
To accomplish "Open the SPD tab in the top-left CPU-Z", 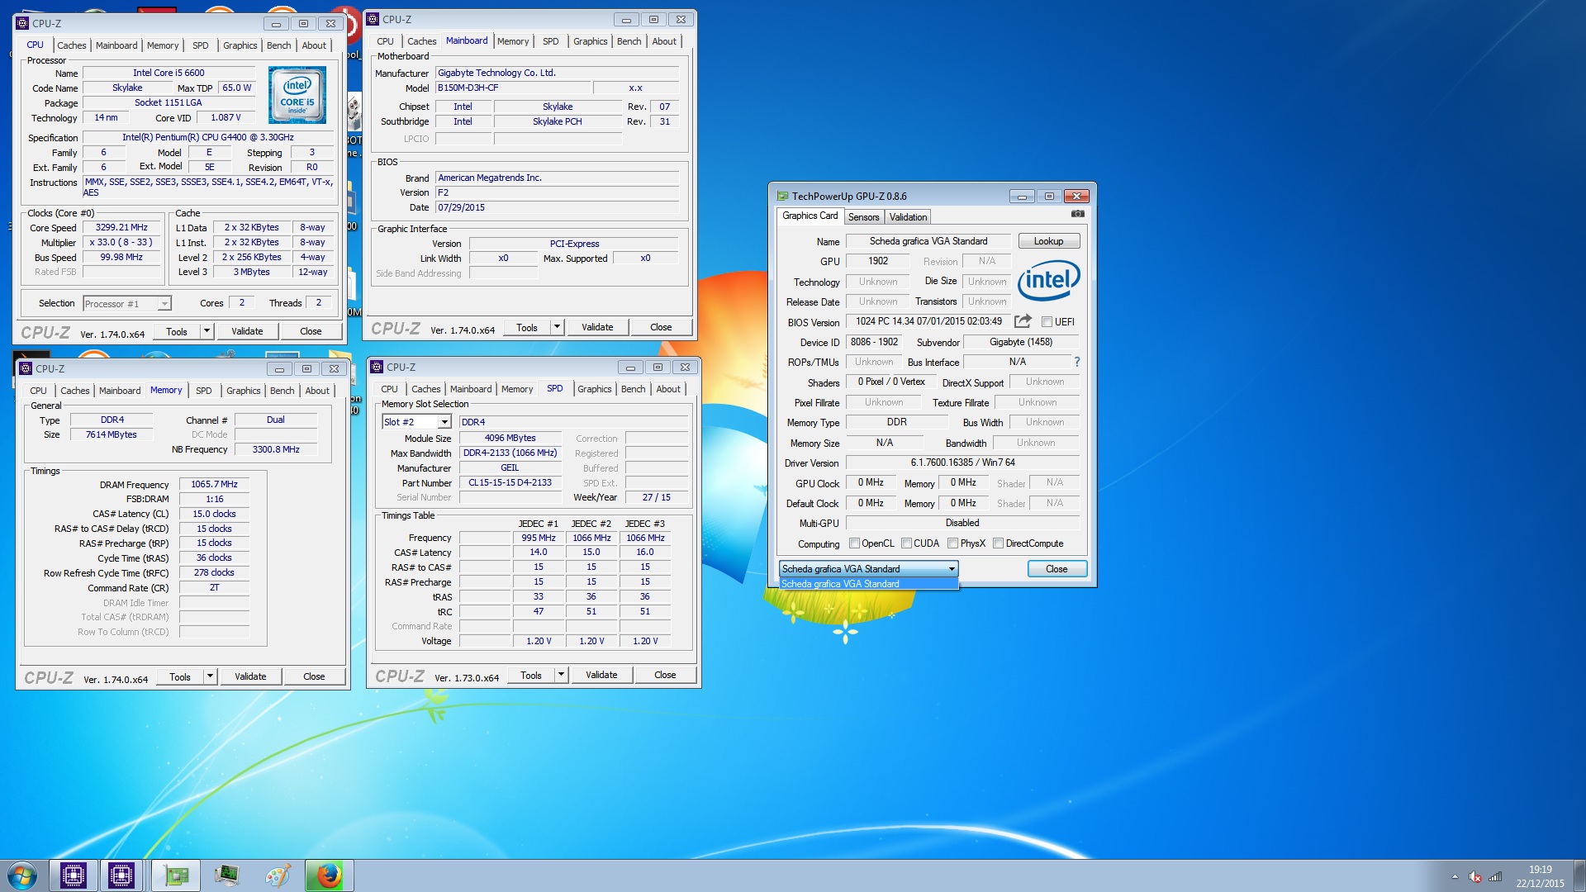I will (201, 45).
